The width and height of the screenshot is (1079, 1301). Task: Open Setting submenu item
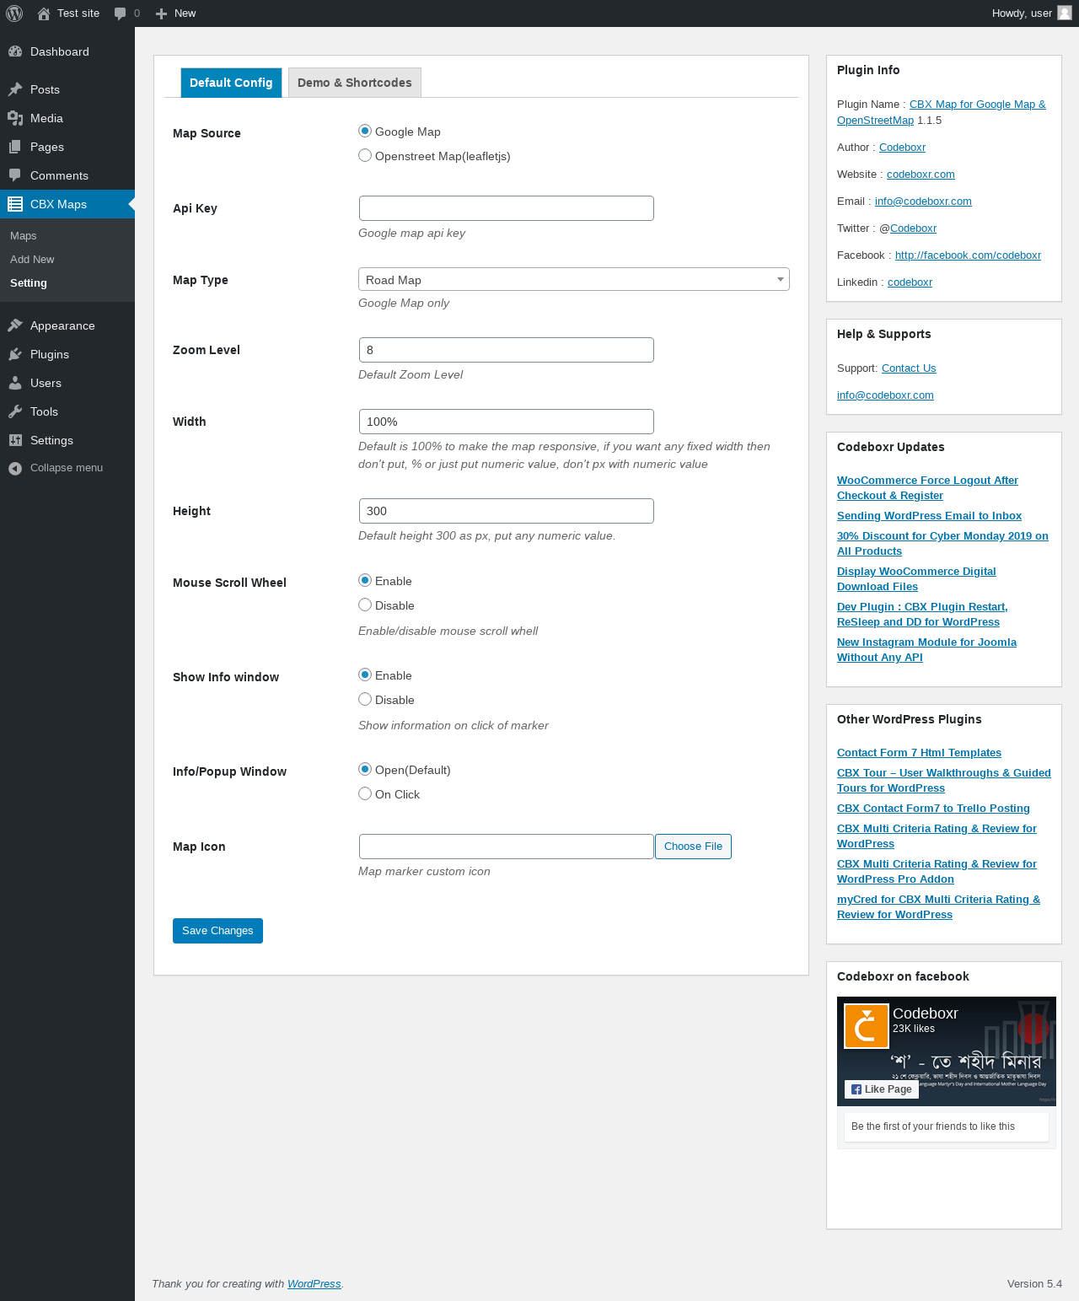click(29, 283)
